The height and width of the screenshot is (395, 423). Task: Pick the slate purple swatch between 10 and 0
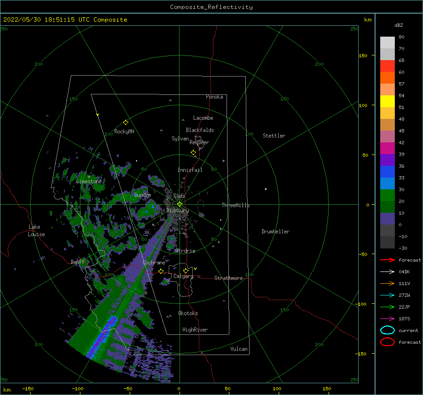click(x=387, y=219)
